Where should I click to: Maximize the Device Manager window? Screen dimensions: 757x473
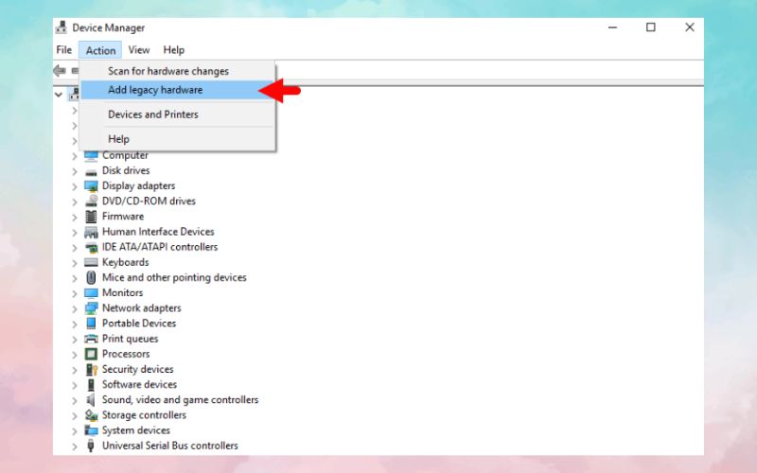click(651, 27)
